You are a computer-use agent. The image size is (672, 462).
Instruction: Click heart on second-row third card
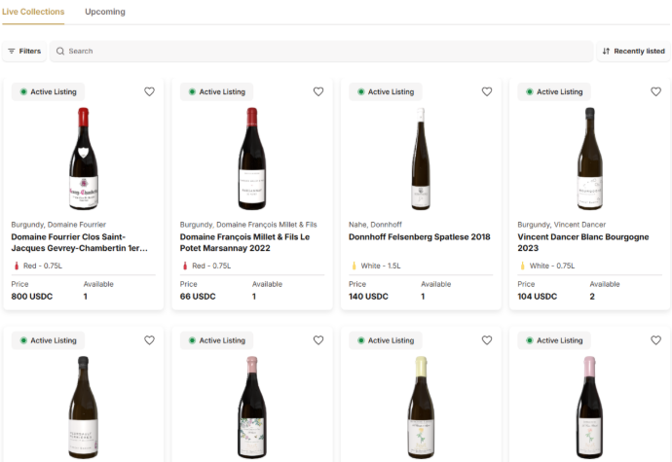point(487,340)
